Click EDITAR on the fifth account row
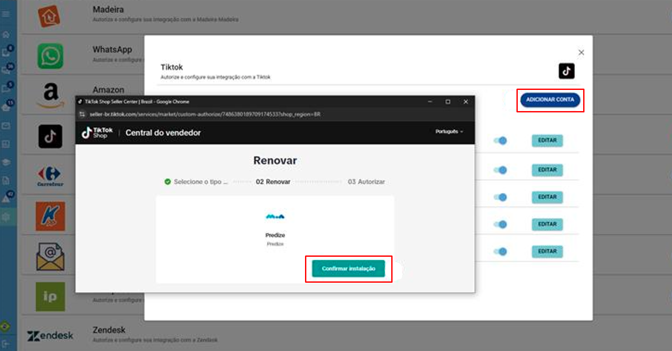The width and height of the screenshot is (672, 351). pyautogui.click(x=547, y=251)
